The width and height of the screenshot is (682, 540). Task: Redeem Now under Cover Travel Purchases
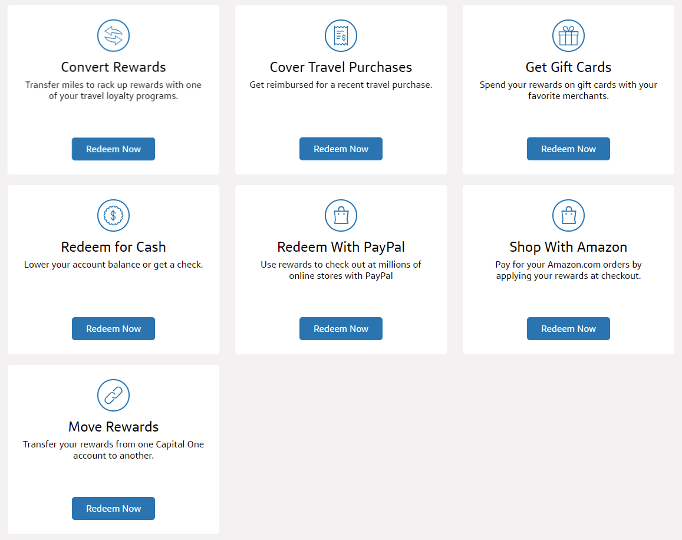[341, 149]
